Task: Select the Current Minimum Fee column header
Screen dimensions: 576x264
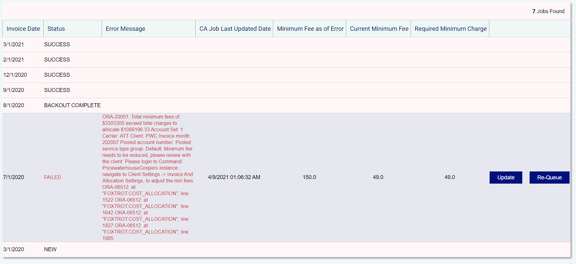Action: point(379,29)
